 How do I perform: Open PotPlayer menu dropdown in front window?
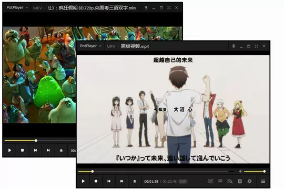pyautogui.click(x=90, y=46)
